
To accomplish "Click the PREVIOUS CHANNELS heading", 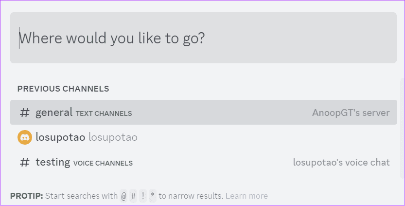I will click(63, 89).
